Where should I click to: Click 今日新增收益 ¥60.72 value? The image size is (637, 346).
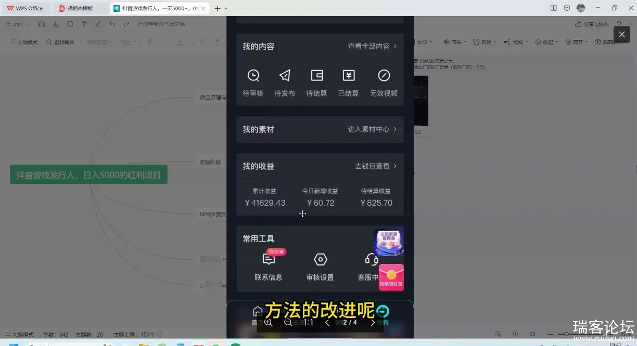(321, 203)
